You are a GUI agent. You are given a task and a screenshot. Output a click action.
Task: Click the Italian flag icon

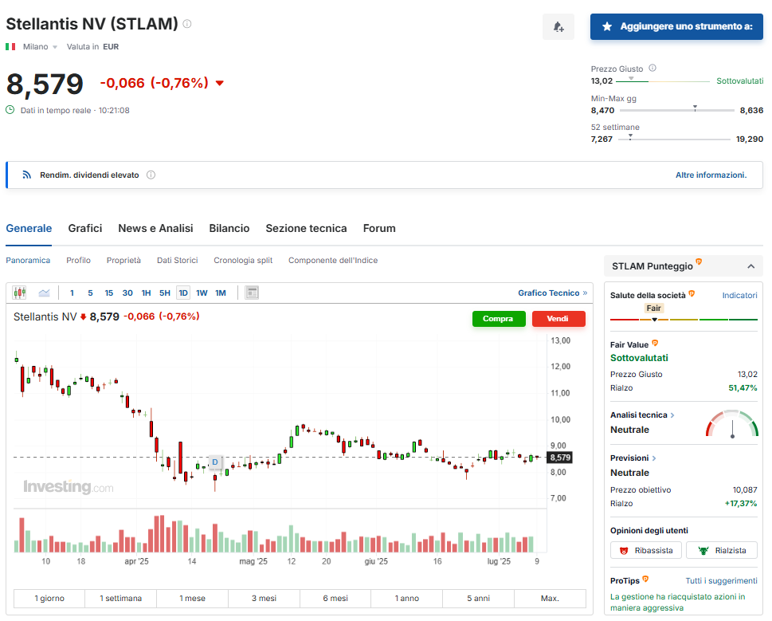pyautogui.click(x=10, y=47)
